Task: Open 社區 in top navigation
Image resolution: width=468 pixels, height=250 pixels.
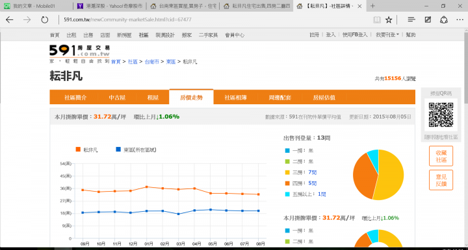Action: point(144,35)
